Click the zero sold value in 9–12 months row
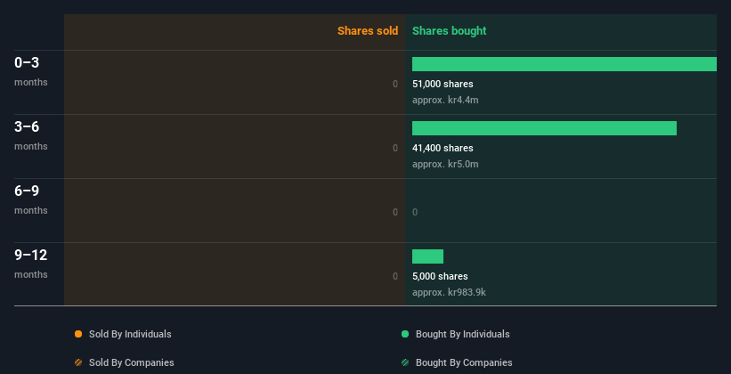The image size is (731, 374). coord(395,276)
